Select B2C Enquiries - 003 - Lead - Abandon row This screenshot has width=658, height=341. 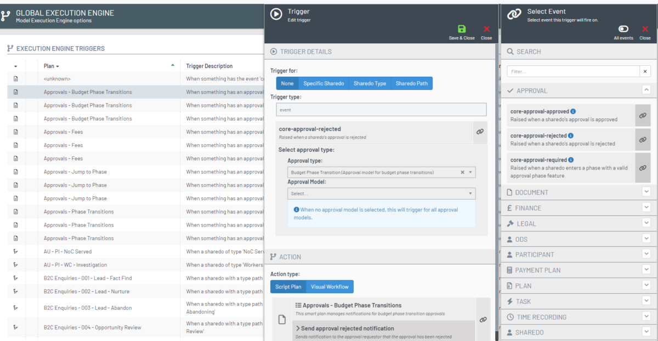(x=136, y=308)
